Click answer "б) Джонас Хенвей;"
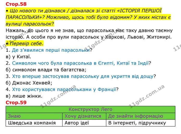The image size is (181, 134). tap(29, 83)
